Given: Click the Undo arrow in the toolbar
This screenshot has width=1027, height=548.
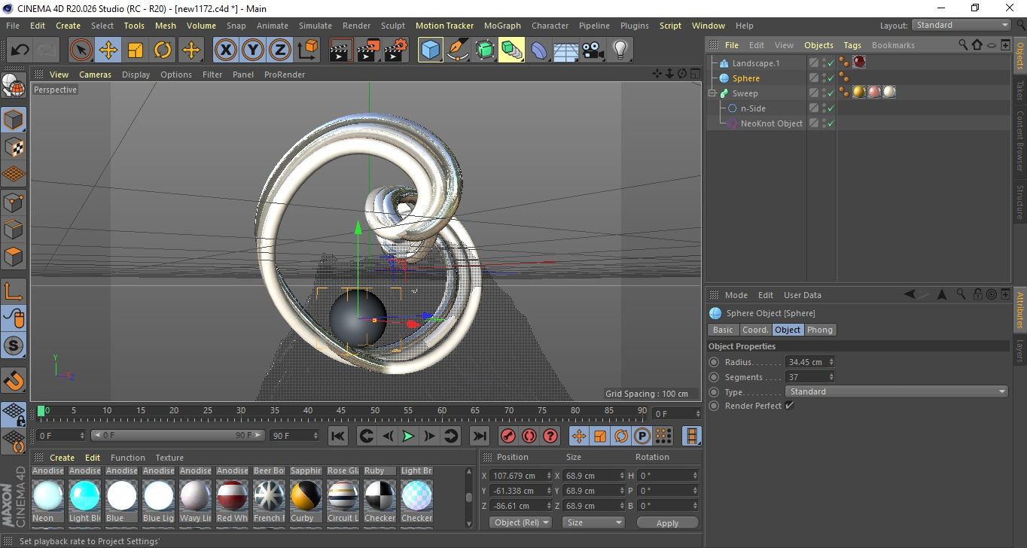Looking at the screenshot, I should point(20,50).
